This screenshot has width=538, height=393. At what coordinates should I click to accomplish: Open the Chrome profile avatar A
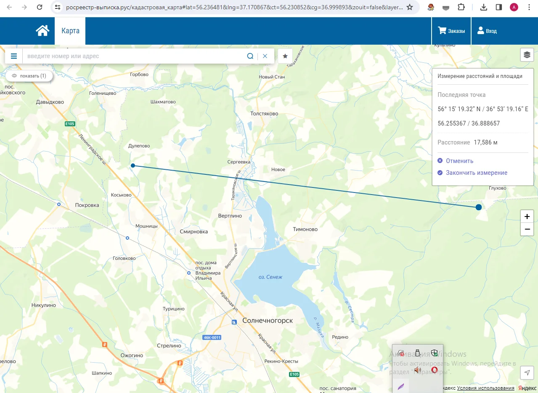514,7
